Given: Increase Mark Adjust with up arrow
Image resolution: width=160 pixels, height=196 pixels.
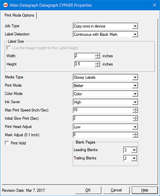Looking at the screenshot, I should coord(135,133).
